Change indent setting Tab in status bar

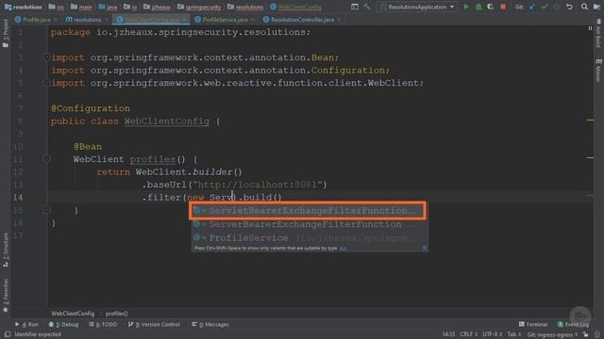click(514, 334)
